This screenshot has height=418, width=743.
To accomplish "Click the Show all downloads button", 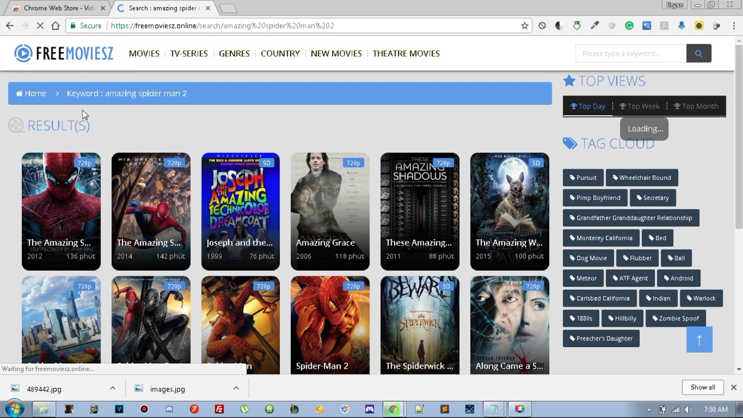I will (x=702, y=387).
